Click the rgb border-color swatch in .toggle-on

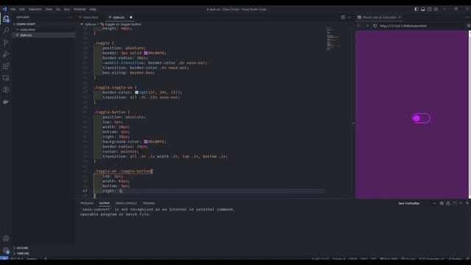(x=137, y=92)
